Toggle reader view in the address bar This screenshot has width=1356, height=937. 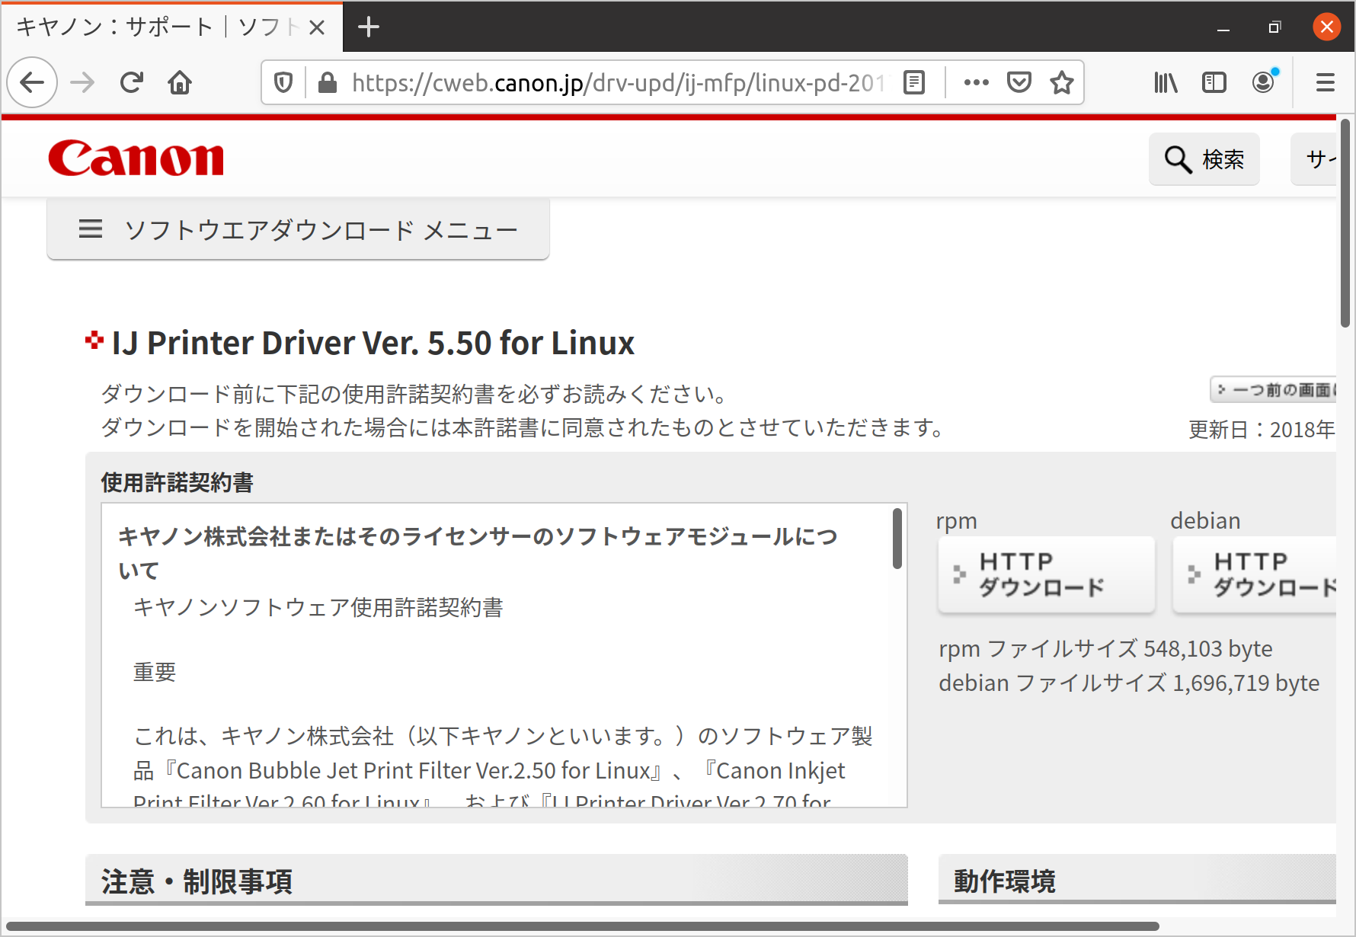pos(914,82)
